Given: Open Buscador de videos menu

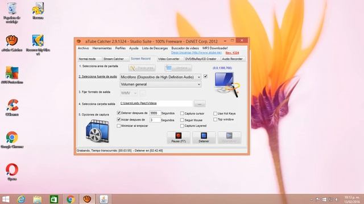Looking at the screenshot, I should pyautogui.click(x=185, y=48).
